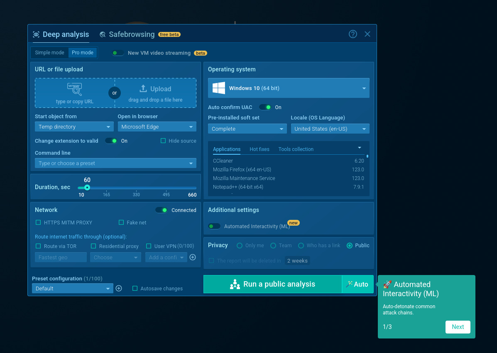Close the analysis dialog with X icon
Viewport: 497px width, 353px height.
[x=367, y=34]
